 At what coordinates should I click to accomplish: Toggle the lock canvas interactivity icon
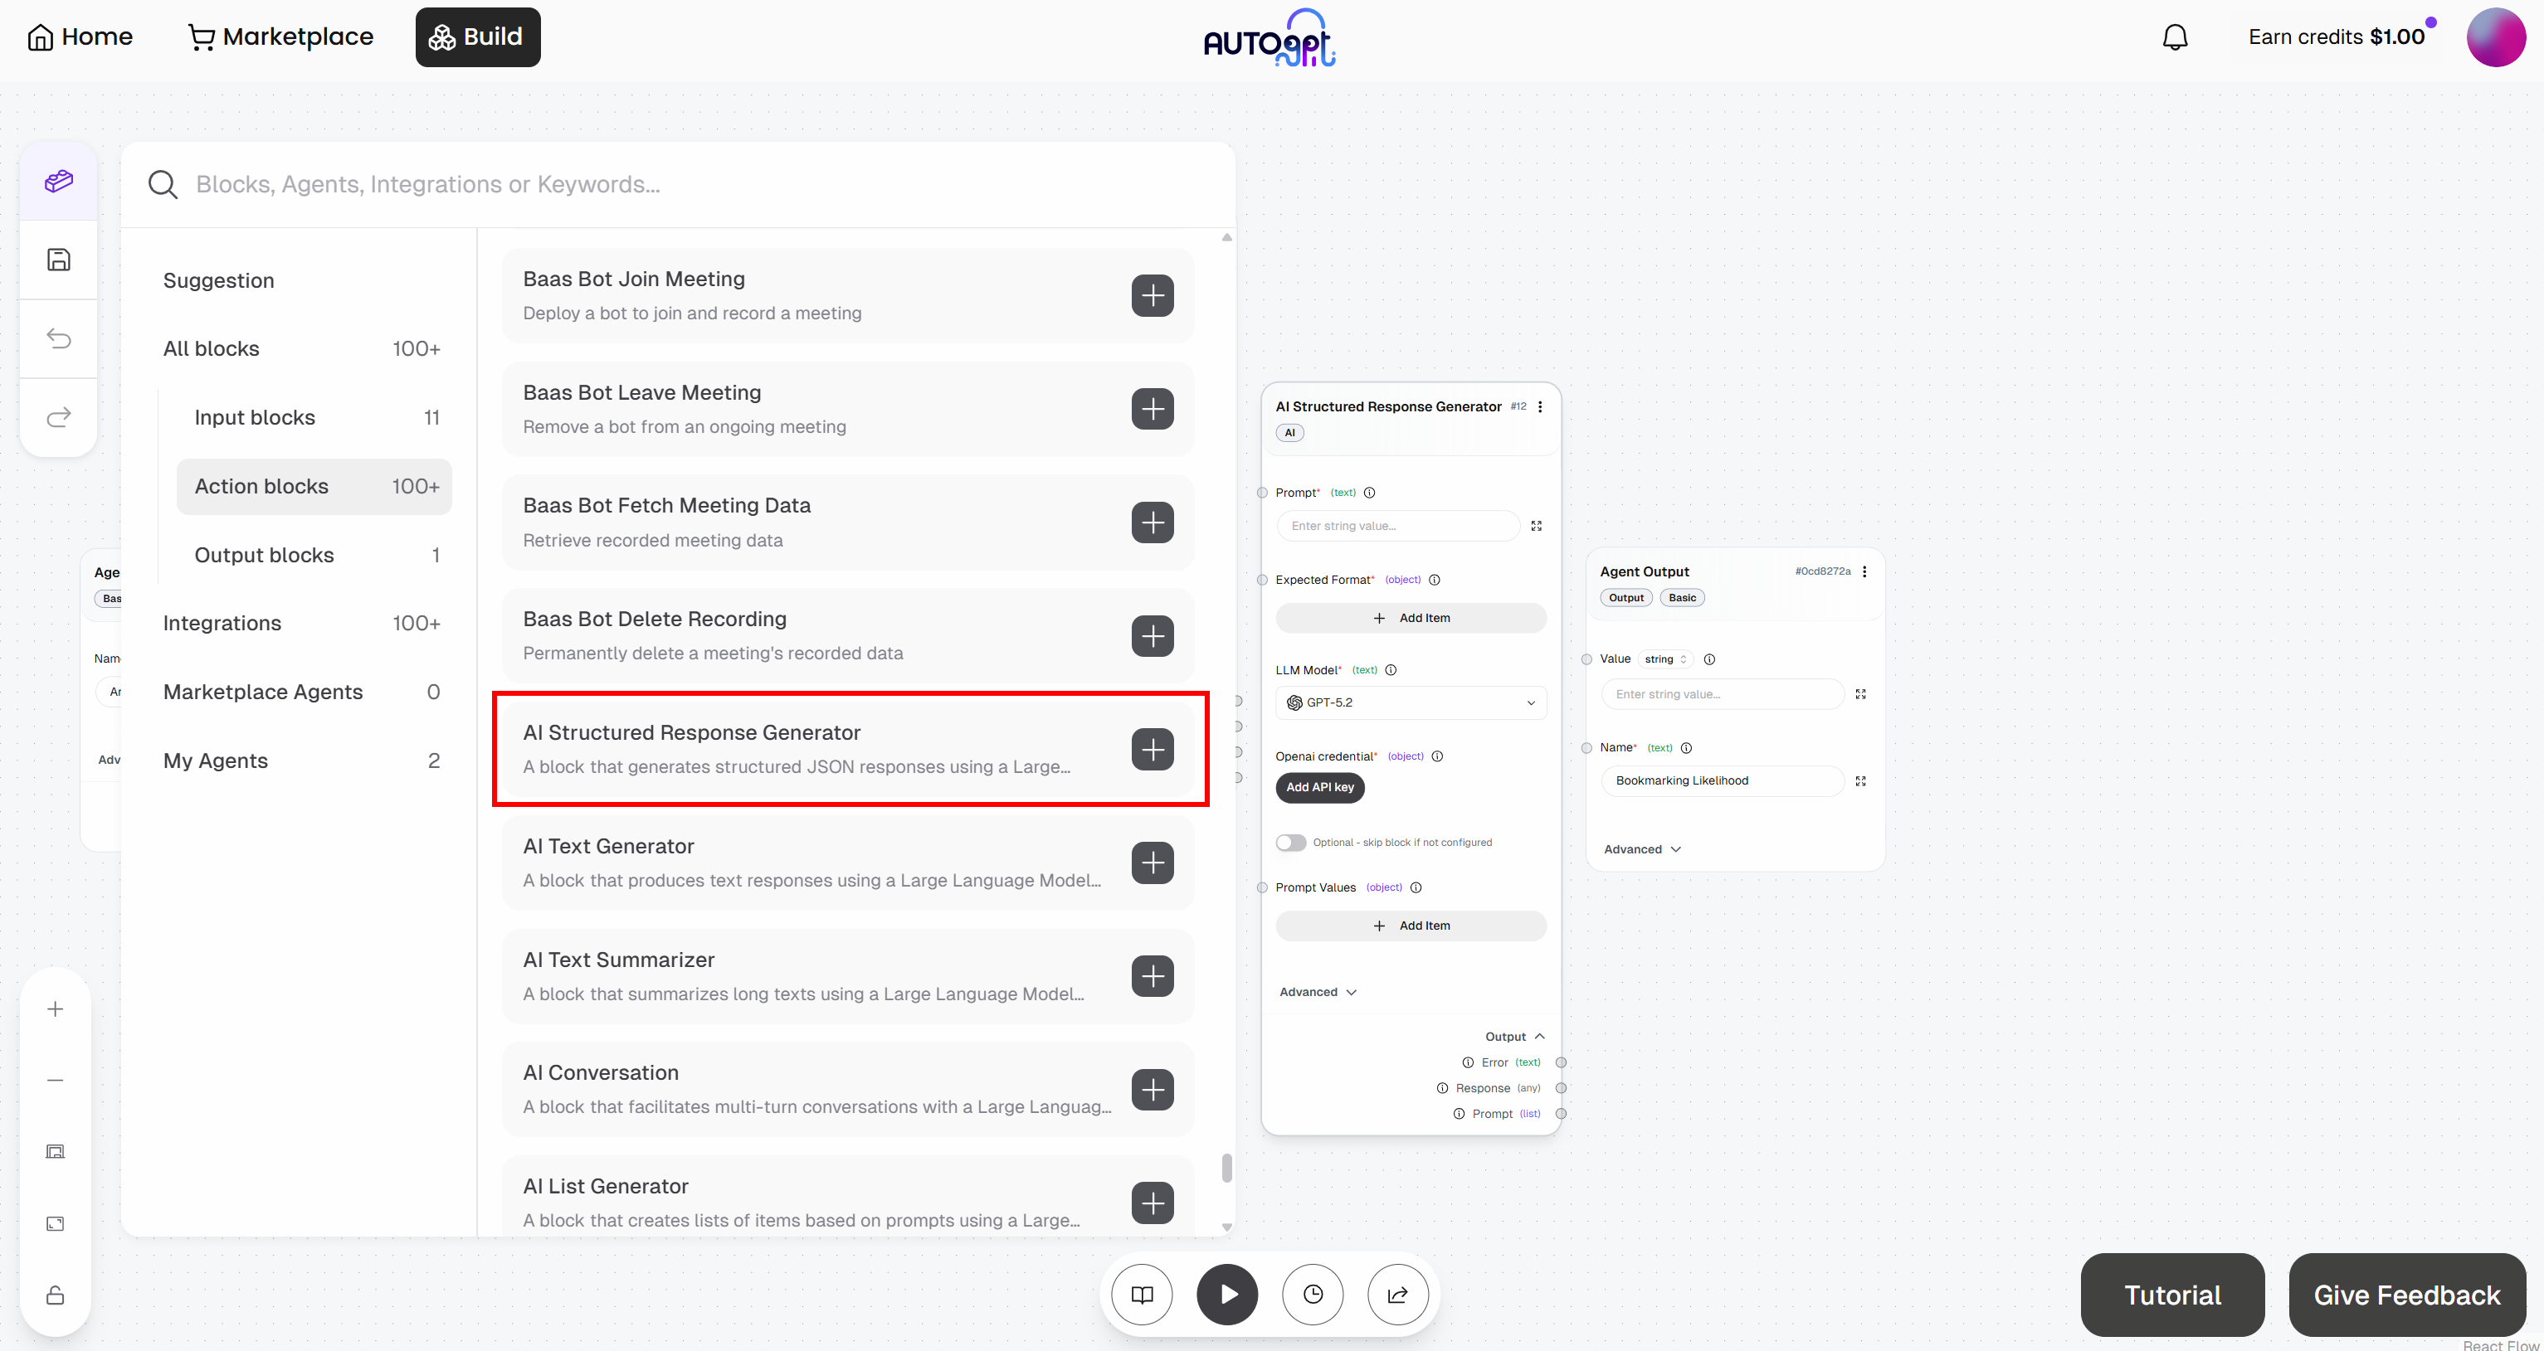pyautogui.click(x=56, y=1295)
